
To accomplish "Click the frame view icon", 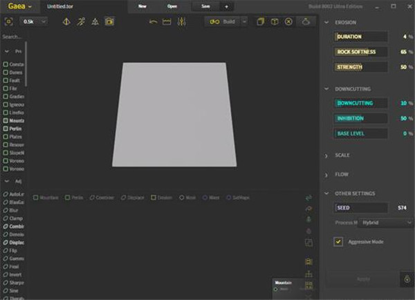I will [x=10, y=21].
